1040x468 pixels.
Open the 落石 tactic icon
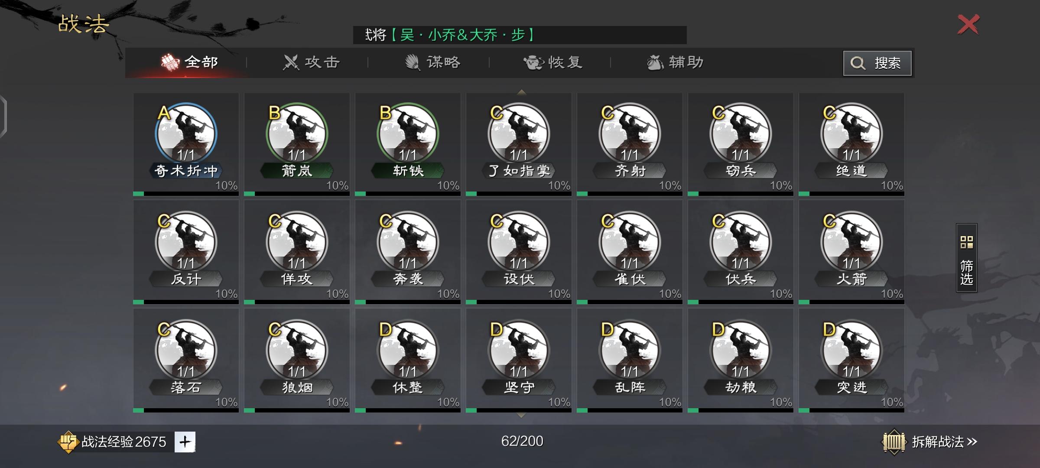coord(186,350)
